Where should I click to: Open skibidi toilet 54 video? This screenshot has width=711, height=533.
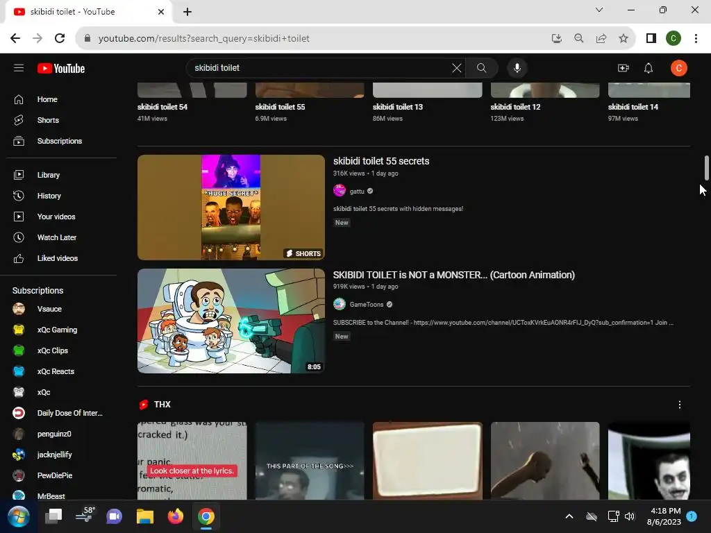162,107
